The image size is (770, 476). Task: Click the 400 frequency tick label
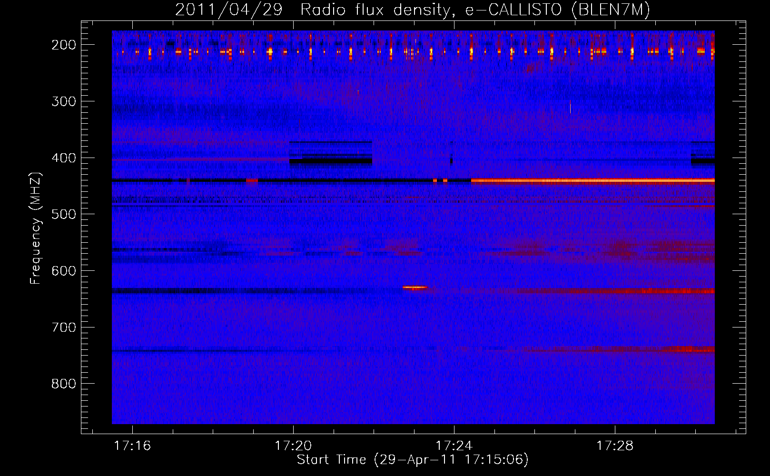click(64, 158)
